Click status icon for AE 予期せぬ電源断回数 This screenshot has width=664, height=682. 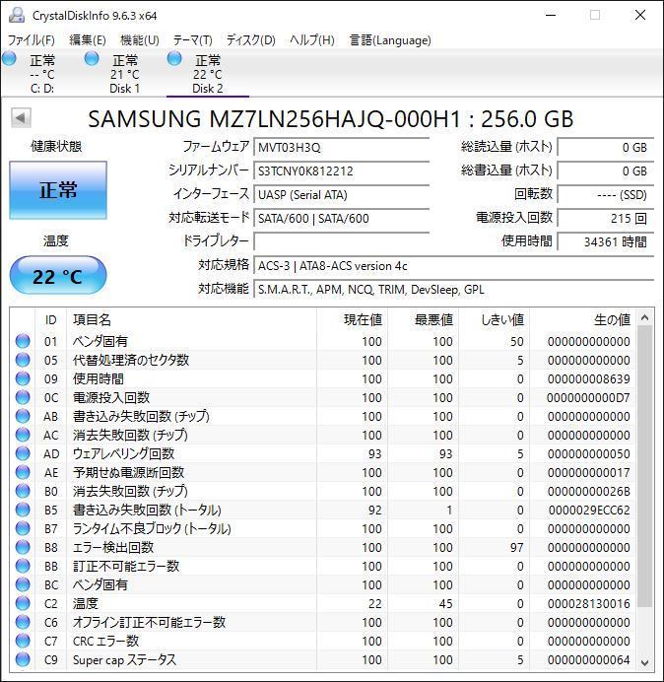[x=23, y=472]
